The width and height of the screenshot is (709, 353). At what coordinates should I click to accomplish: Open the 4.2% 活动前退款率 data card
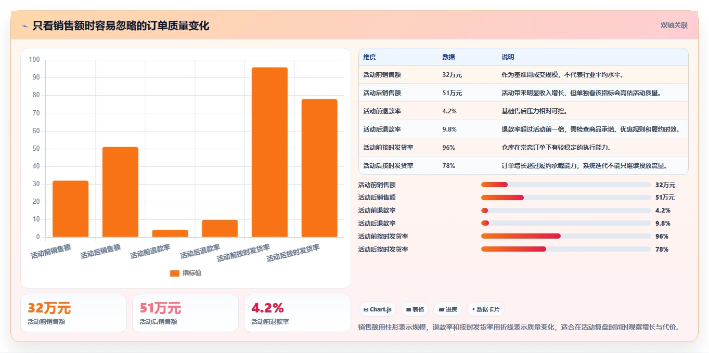click(x=297, y=313)
